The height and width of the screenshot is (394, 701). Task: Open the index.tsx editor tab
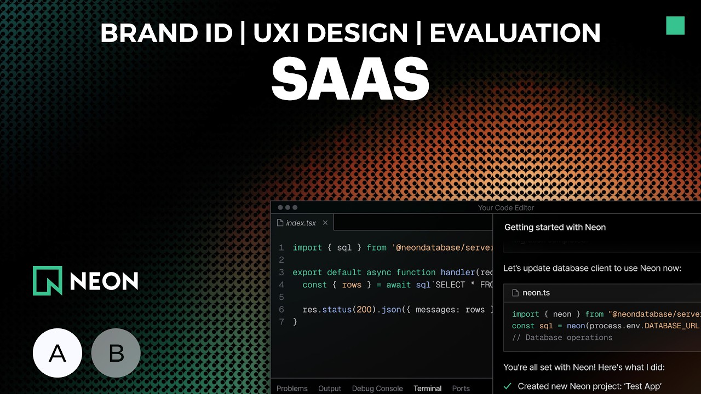tap(302, 223)
